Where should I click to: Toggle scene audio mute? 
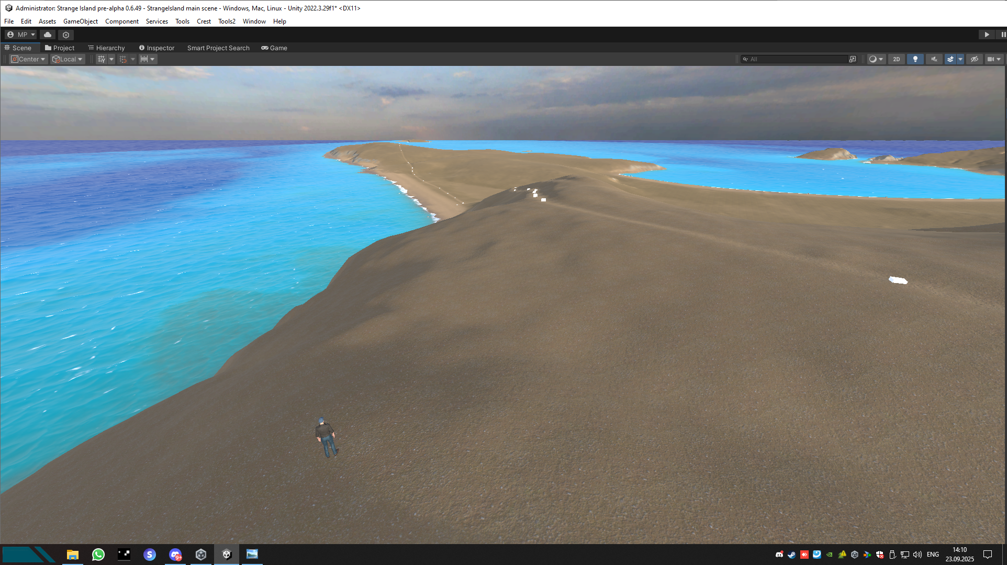tap(934, 59)
